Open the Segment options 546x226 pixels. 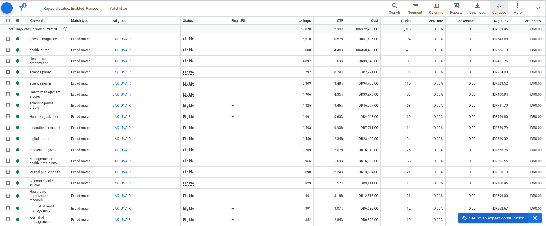[415, 9]
